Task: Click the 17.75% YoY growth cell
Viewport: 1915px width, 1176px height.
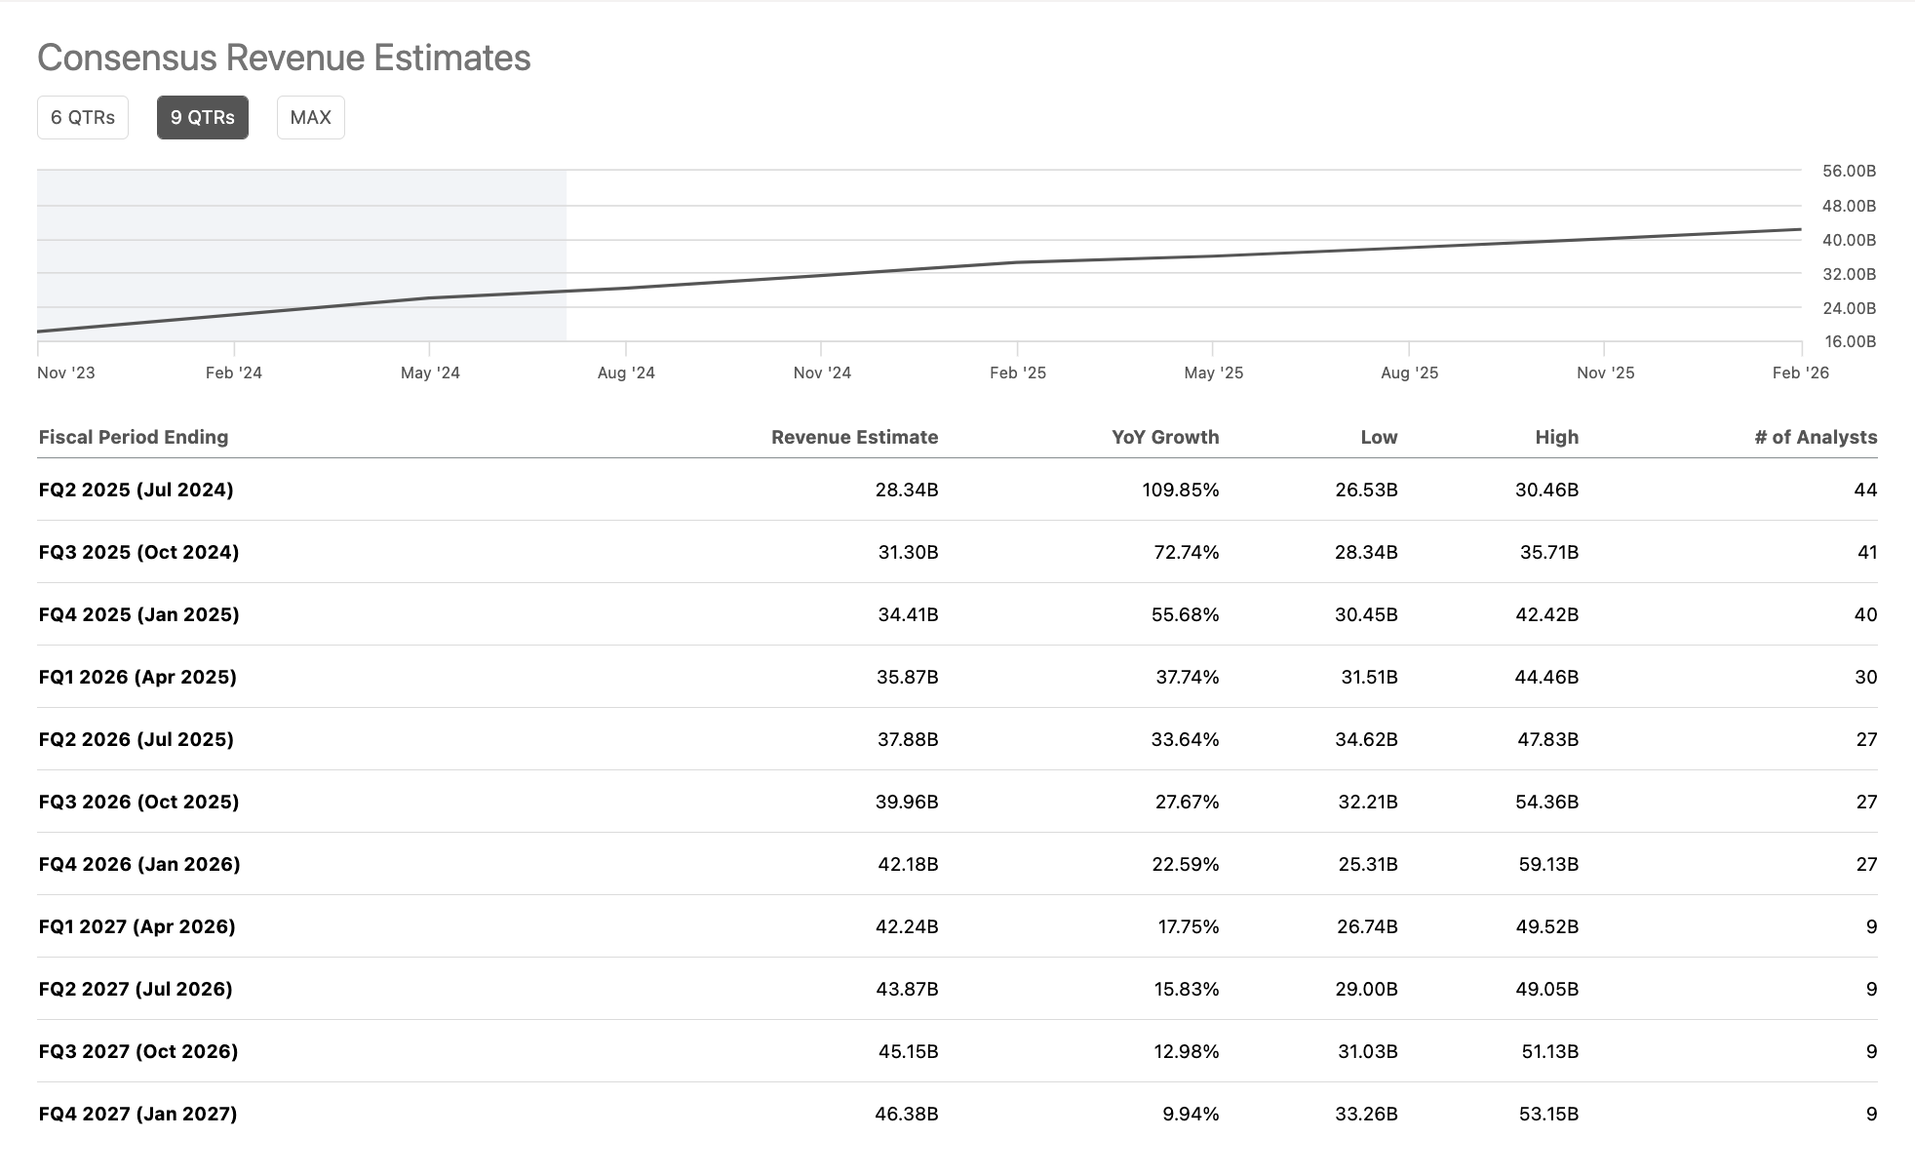Action: click(x=1189, y=926)
